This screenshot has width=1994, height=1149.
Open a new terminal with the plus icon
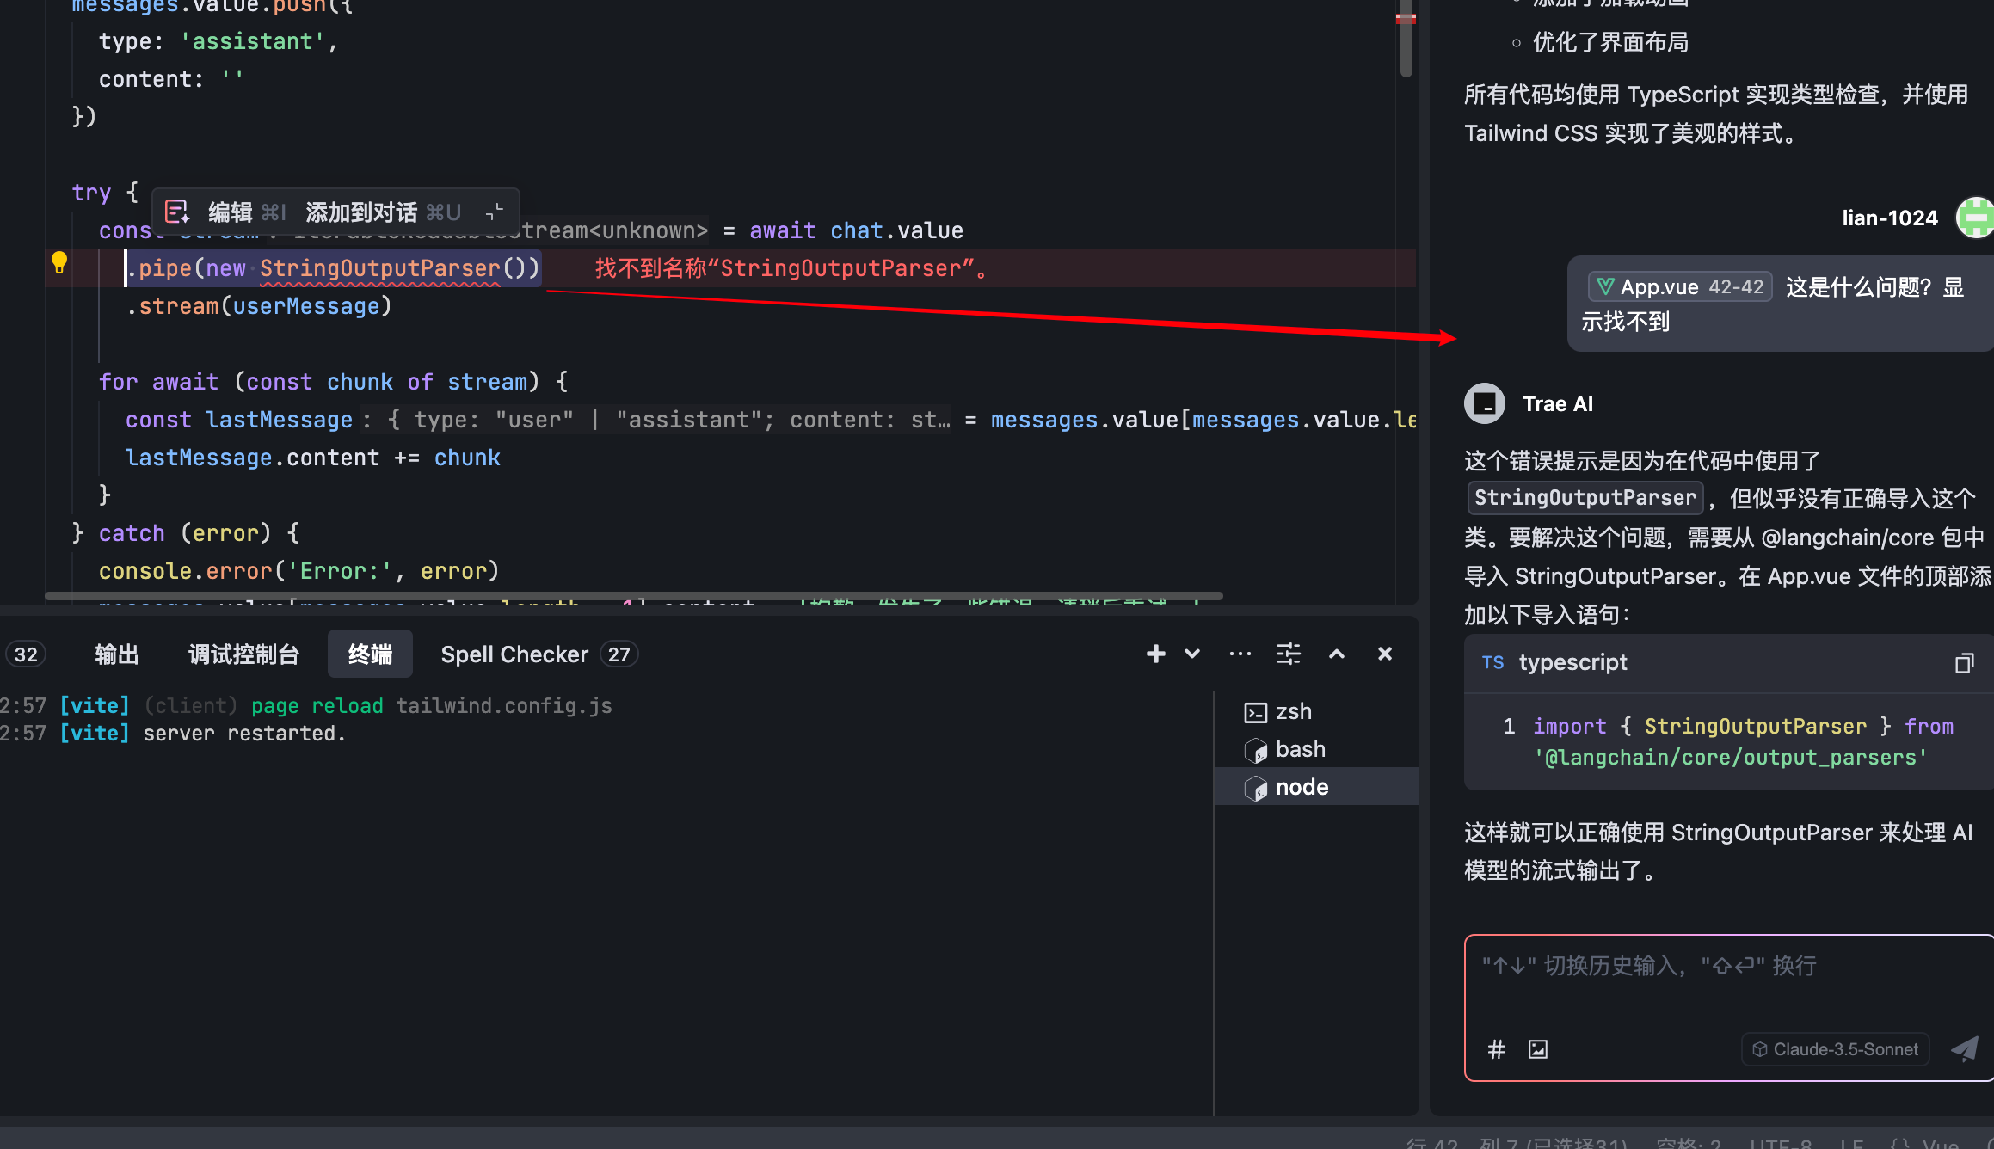coord(1155,654)
